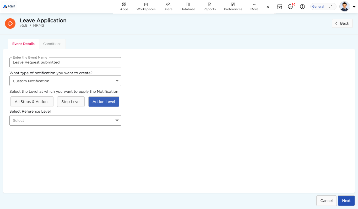Open the Users section
358x209 pixels.
[168, 7]
